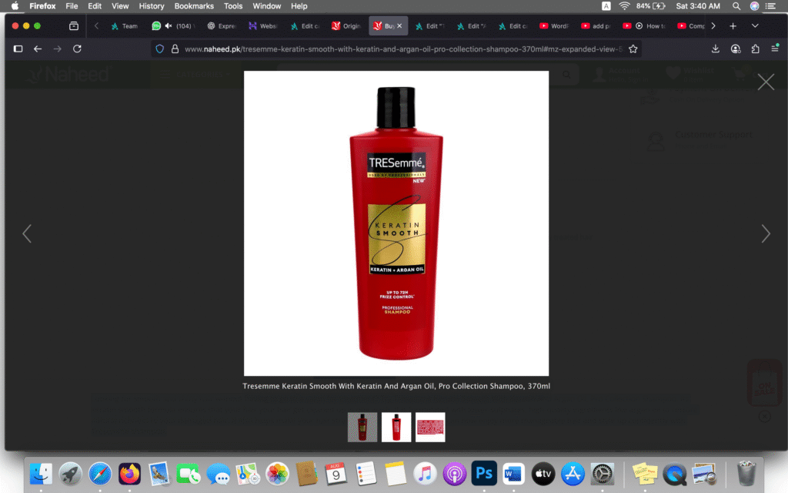Select the first bottle thumbnail
The width and height of the screenshot is (788, 493).
[362, 427]
